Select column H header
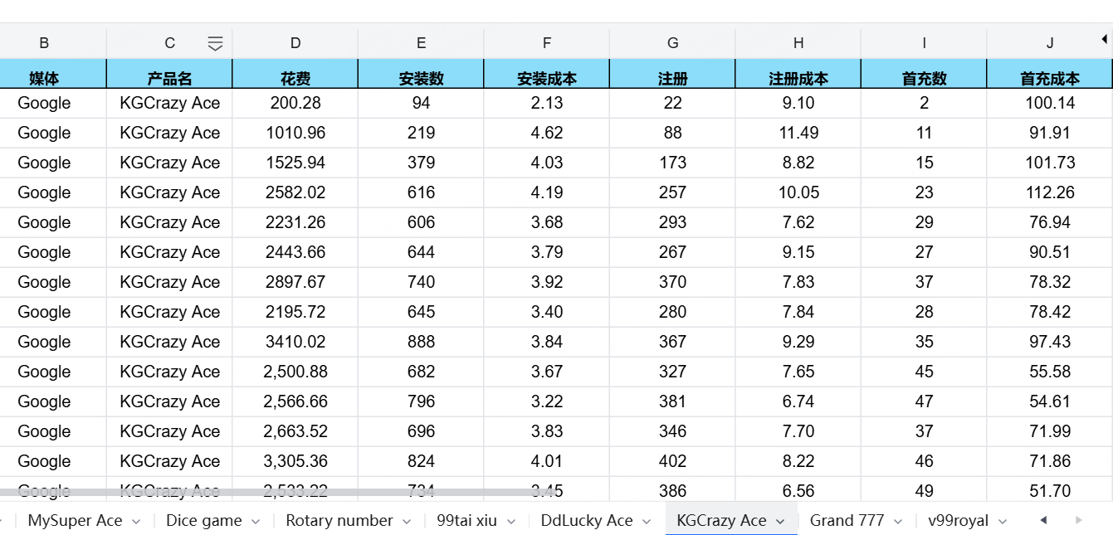Screen dimensions: 1113x535 coord(798,44)
